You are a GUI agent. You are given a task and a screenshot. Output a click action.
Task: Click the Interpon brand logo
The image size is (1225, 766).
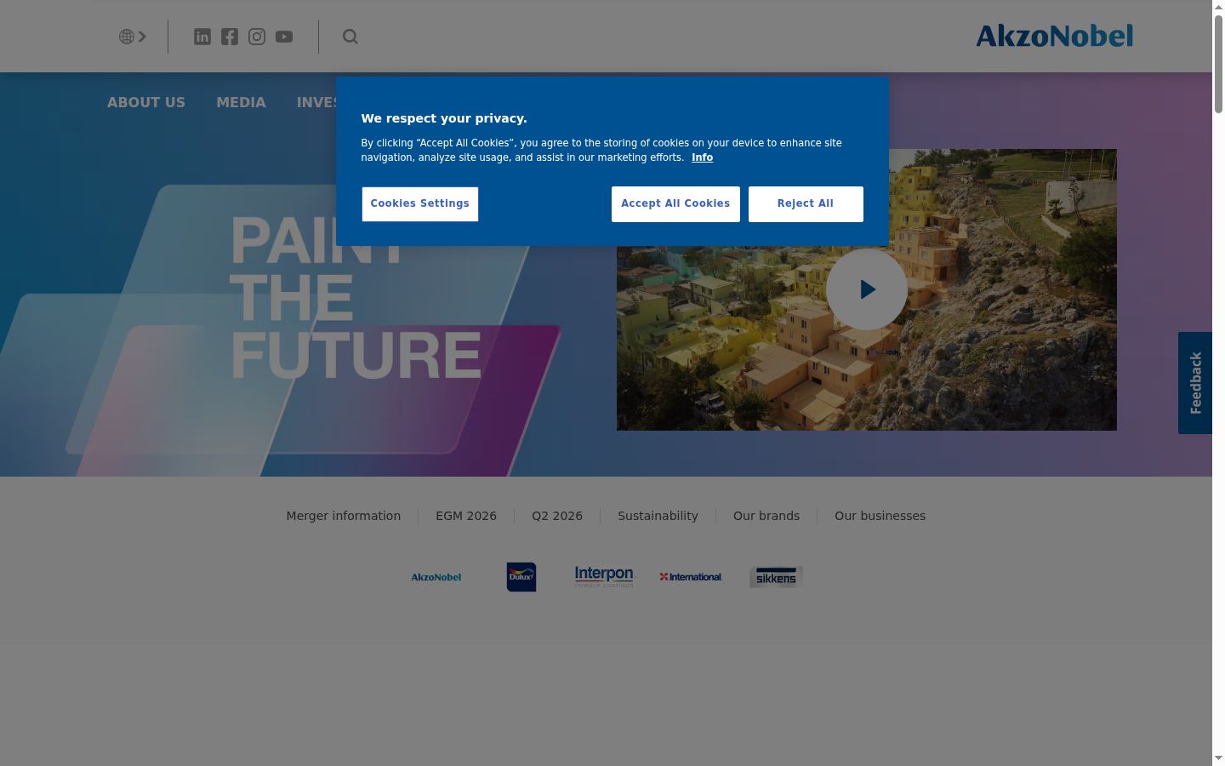(x=604, y=576)
